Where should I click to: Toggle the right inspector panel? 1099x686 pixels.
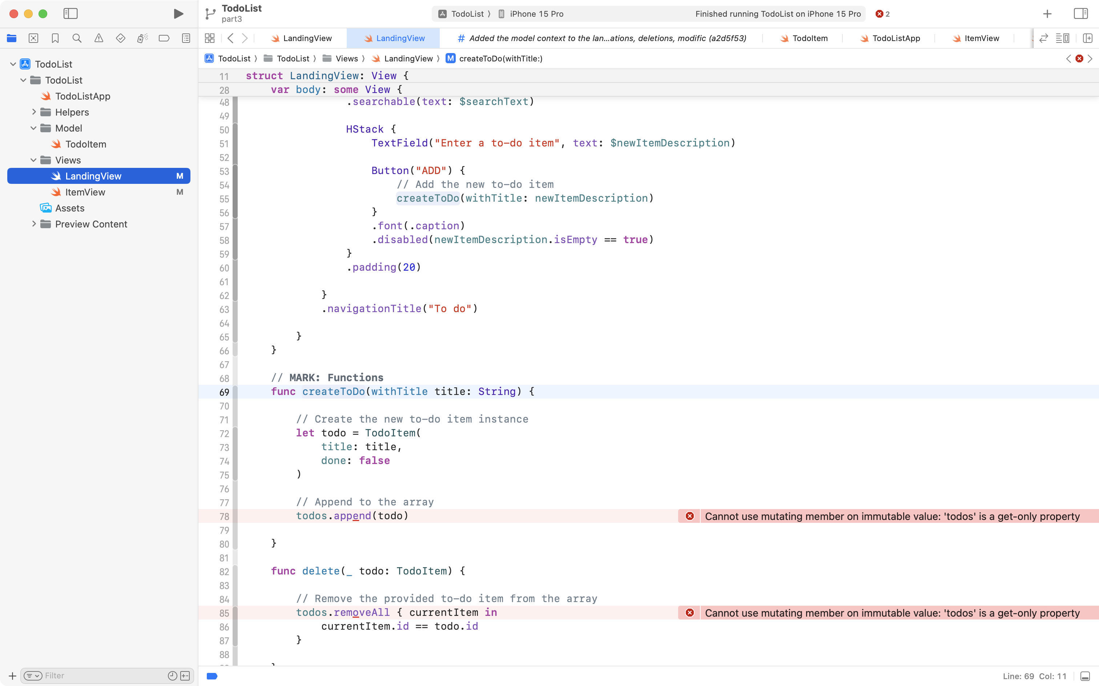(x=1080, y=13)
